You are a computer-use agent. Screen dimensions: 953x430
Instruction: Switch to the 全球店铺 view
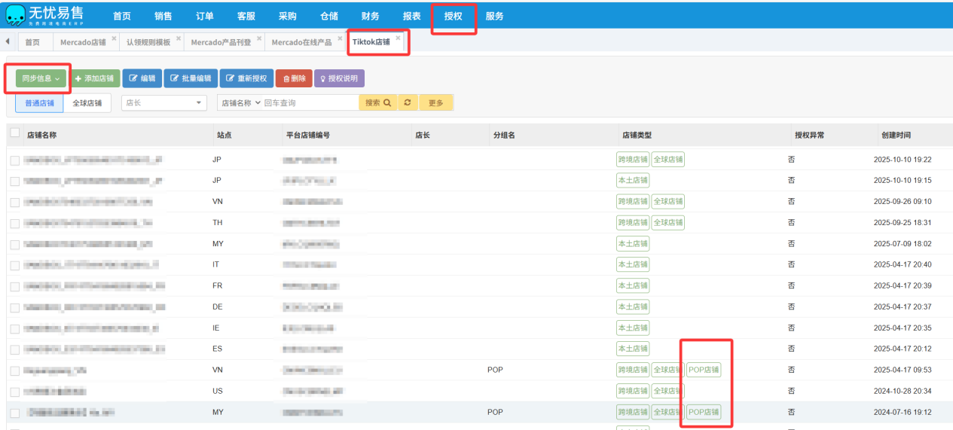pyautogui.click(x=87, y=103)
